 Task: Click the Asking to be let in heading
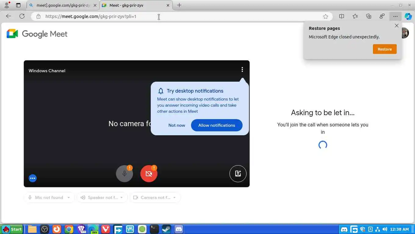tap(323, 113)
